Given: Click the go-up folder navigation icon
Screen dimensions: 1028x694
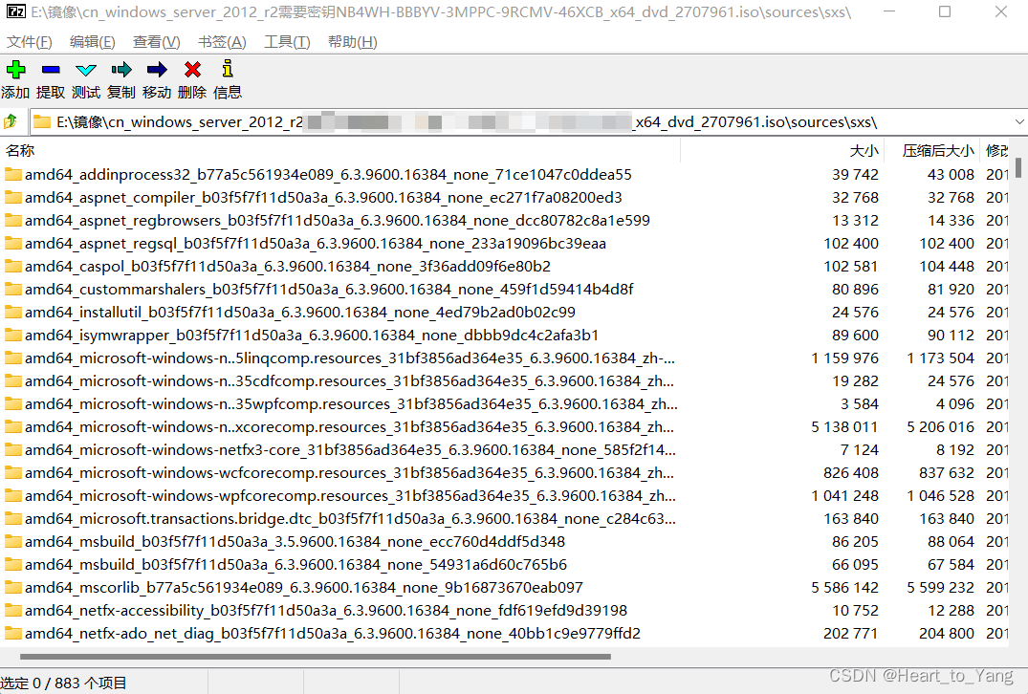Looking at the screenshot, I should (x=12, y=121).
